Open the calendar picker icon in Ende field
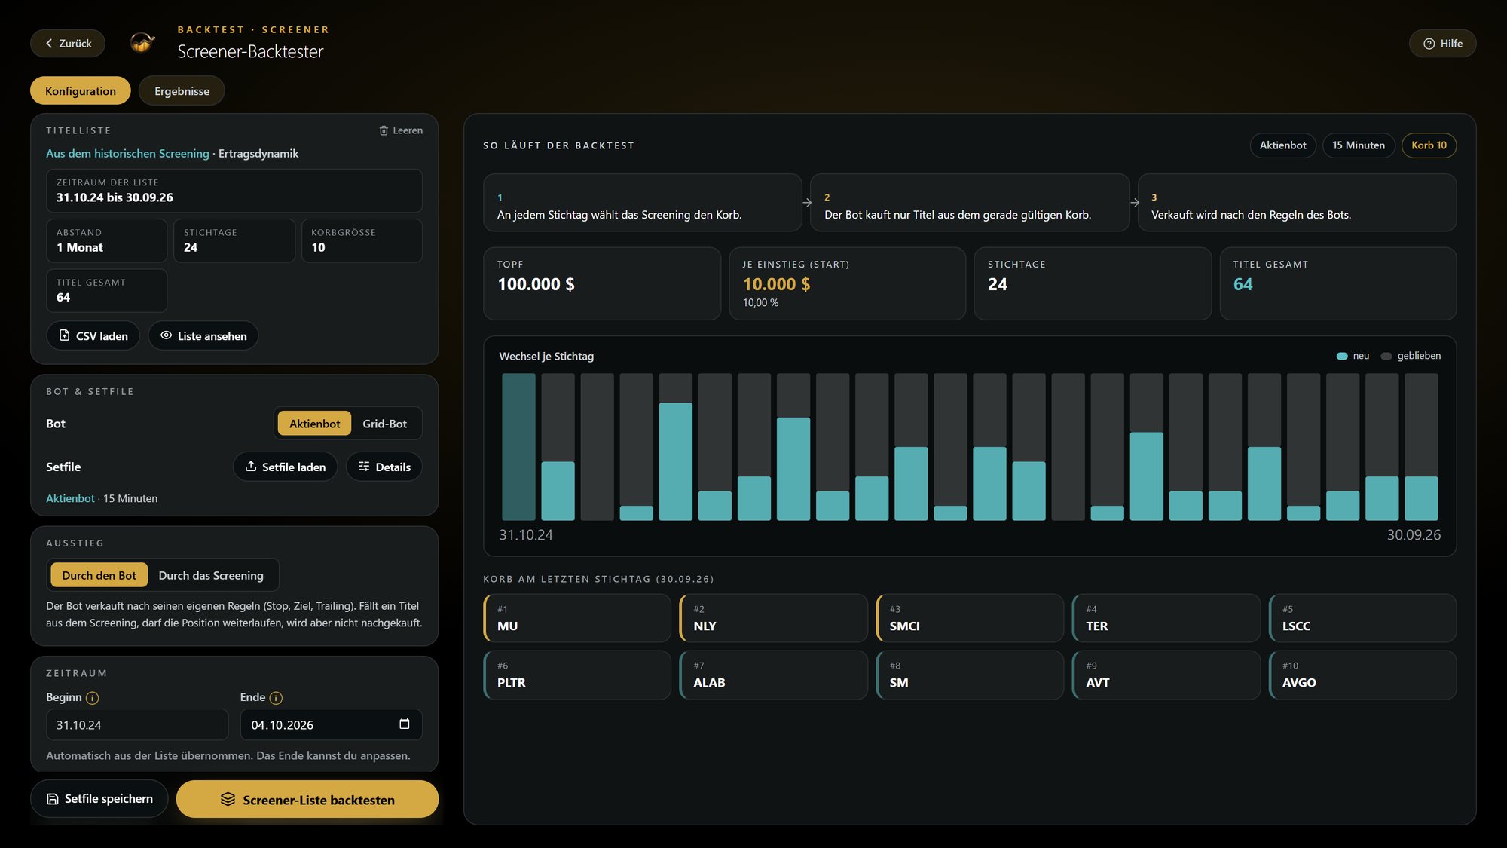This screenshot has height=848, width=1507. (x=405, y=724)
